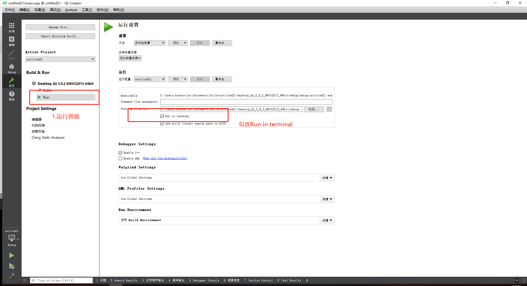Click the Manage Kits button

pos(60,27)
